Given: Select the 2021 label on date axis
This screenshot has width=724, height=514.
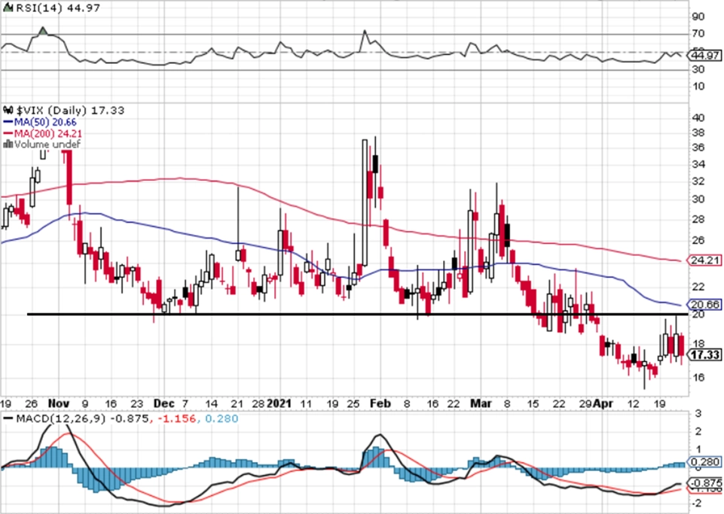Looking at the screenshot, I should [x=280, y=403].
